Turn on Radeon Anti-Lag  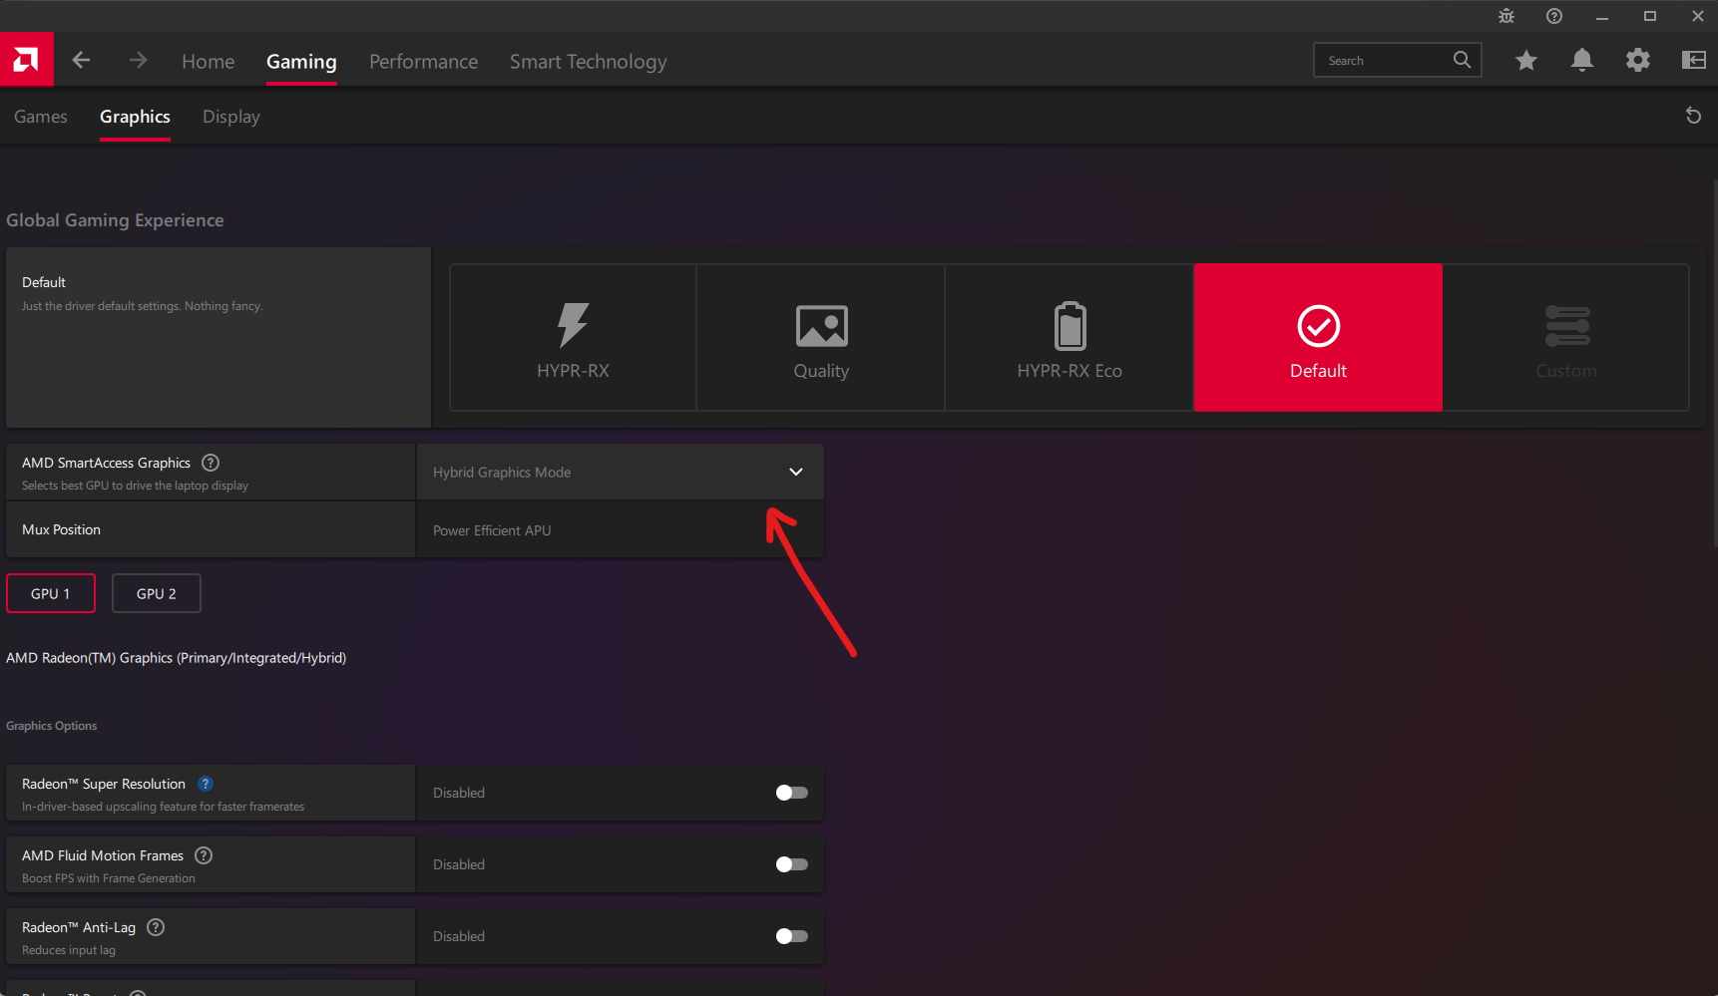coord(791,936)
